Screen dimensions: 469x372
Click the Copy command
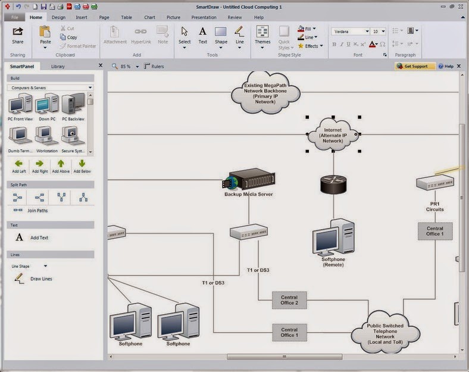(69, 37)
